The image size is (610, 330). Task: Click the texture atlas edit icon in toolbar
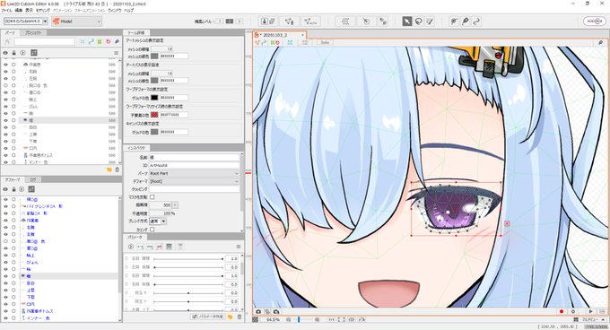click(268, 22)
